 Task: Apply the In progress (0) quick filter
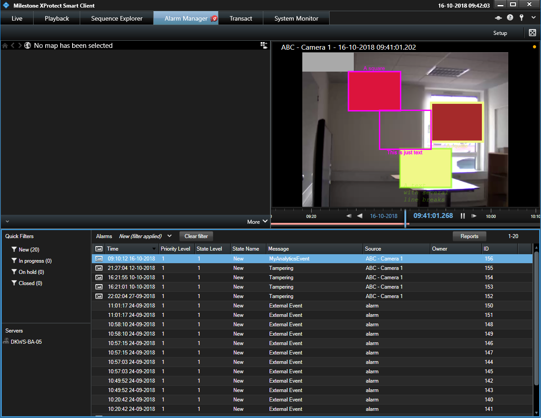click(34, 261)
